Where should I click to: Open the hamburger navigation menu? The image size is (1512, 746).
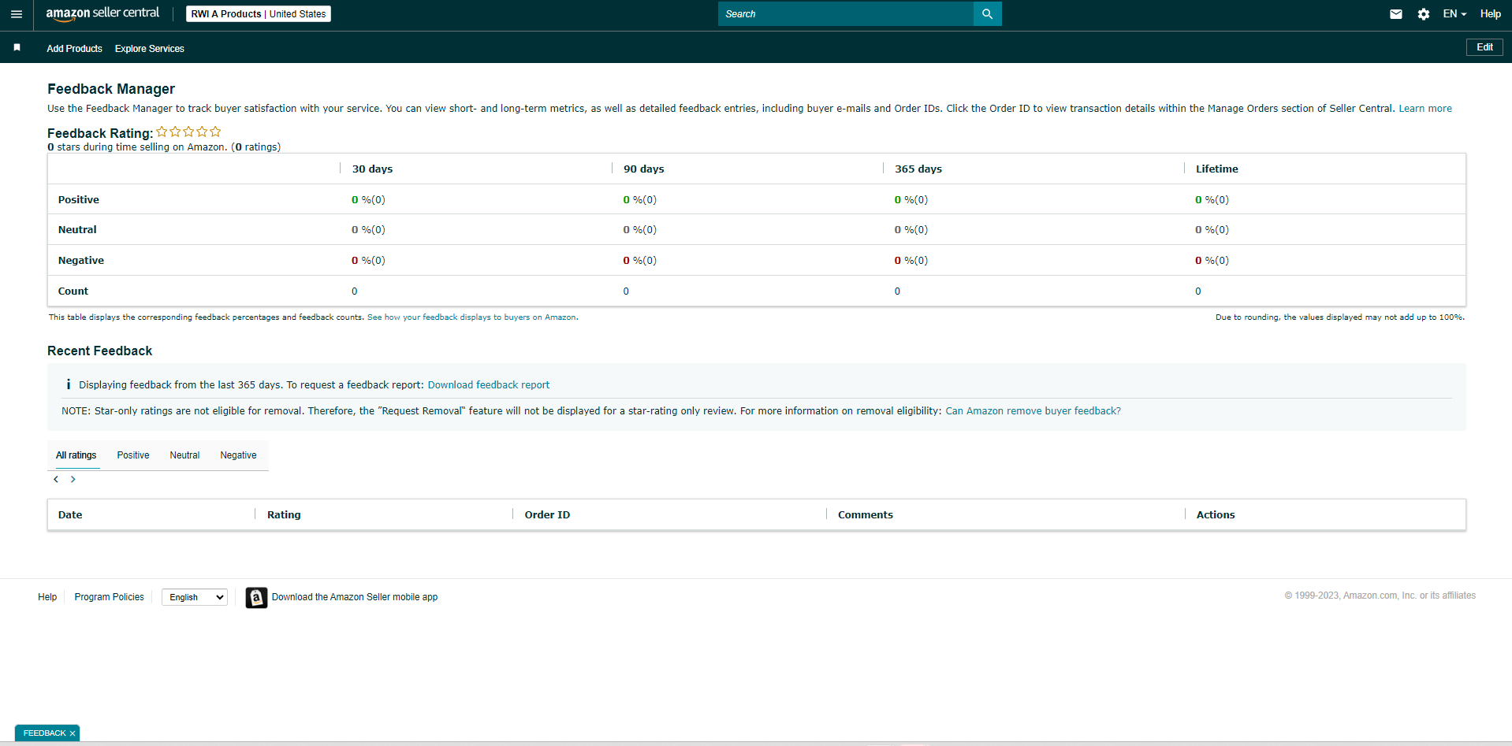(x=17, y=14)
